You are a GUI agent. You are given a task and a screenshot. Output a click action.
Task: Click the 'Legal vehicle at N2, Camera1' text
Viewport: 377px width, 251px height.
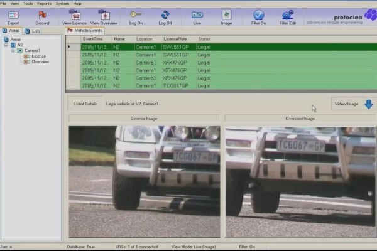(x=132, y=104)
